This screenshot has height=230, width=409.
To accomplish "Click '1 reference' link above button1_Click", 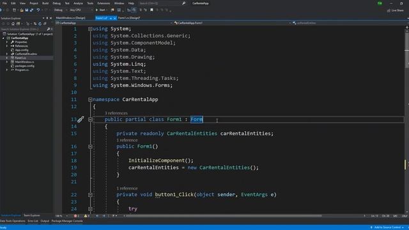I will coord(127,188).
